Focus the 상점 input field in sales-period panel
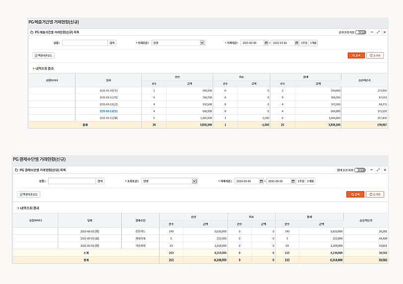This screenshot has width=403, height=284. coord(85,43)
